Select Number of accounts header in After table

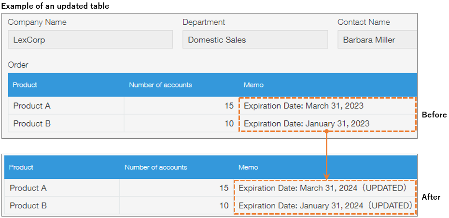tap(155, 167)
